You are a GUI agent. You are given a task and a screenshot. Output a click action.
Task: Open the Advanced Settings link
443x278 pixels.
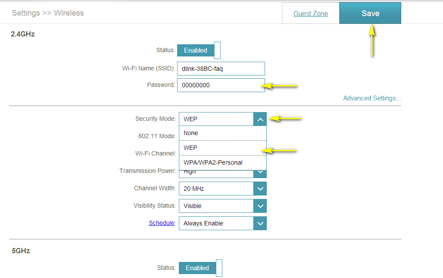pyautogui.click(x=372, y=98)
